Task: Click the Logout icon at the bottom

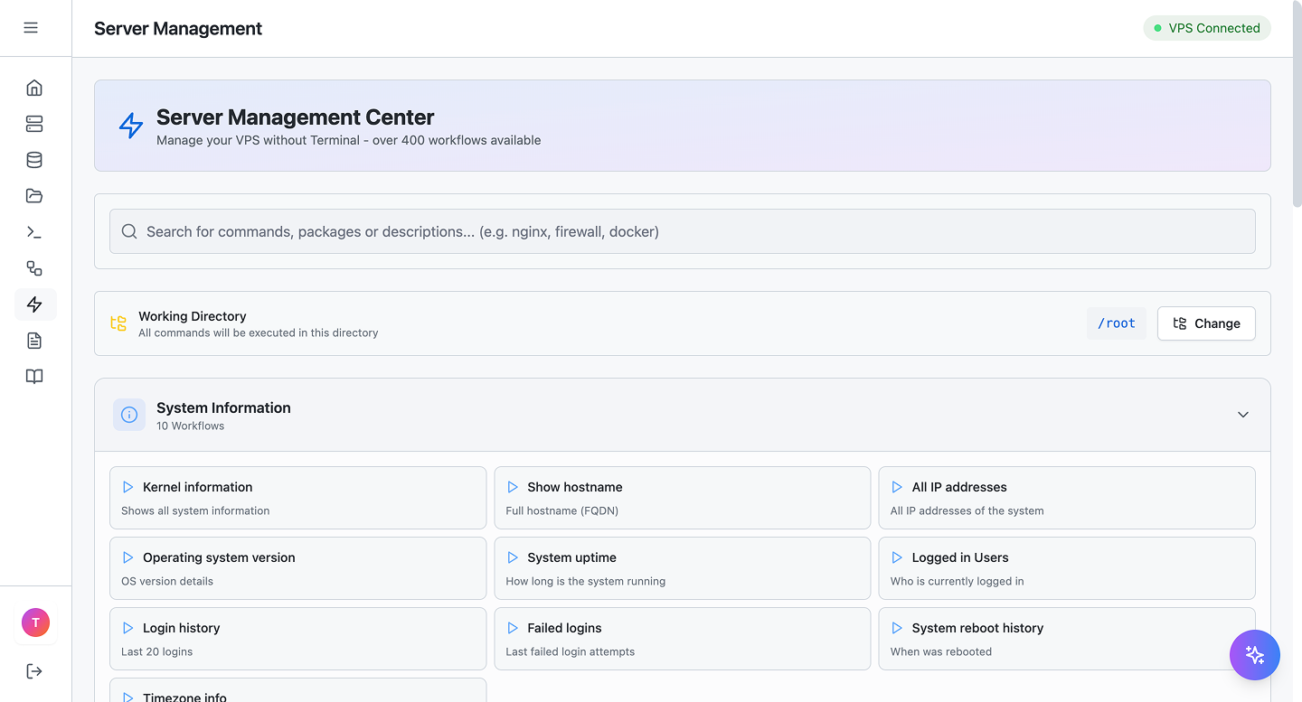Action: pyautogui.click(x=34, y=671)
